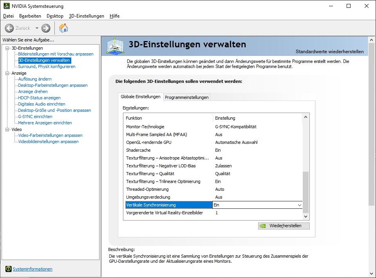Click main panel scroll up arrow
The width and height of the screenshot is (376, 278).
[x=371, y=40]
